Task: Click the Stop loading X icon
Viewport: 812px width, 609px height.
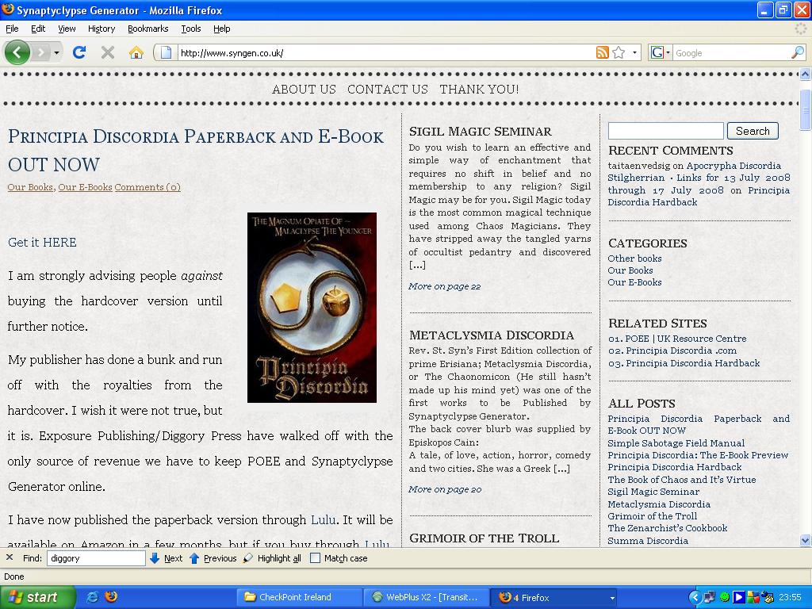Action: (x=108, y=52)
